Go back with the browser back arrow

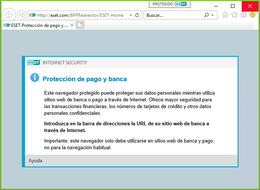point(9,15)
